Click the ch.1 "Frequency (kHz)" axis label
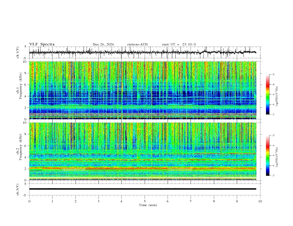Screen dimensions: 293x226 click(20, 86)
